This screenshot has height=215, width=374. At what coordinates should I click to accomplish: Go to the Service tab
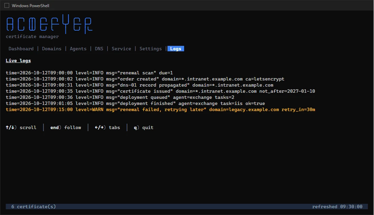pos(121,49)
